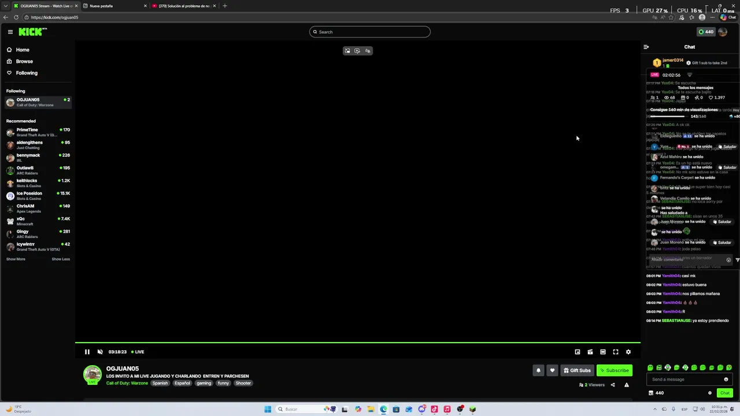The image size is (740, 416).
Task: Open recommended channel Gingy
Action: coord(38,234)
